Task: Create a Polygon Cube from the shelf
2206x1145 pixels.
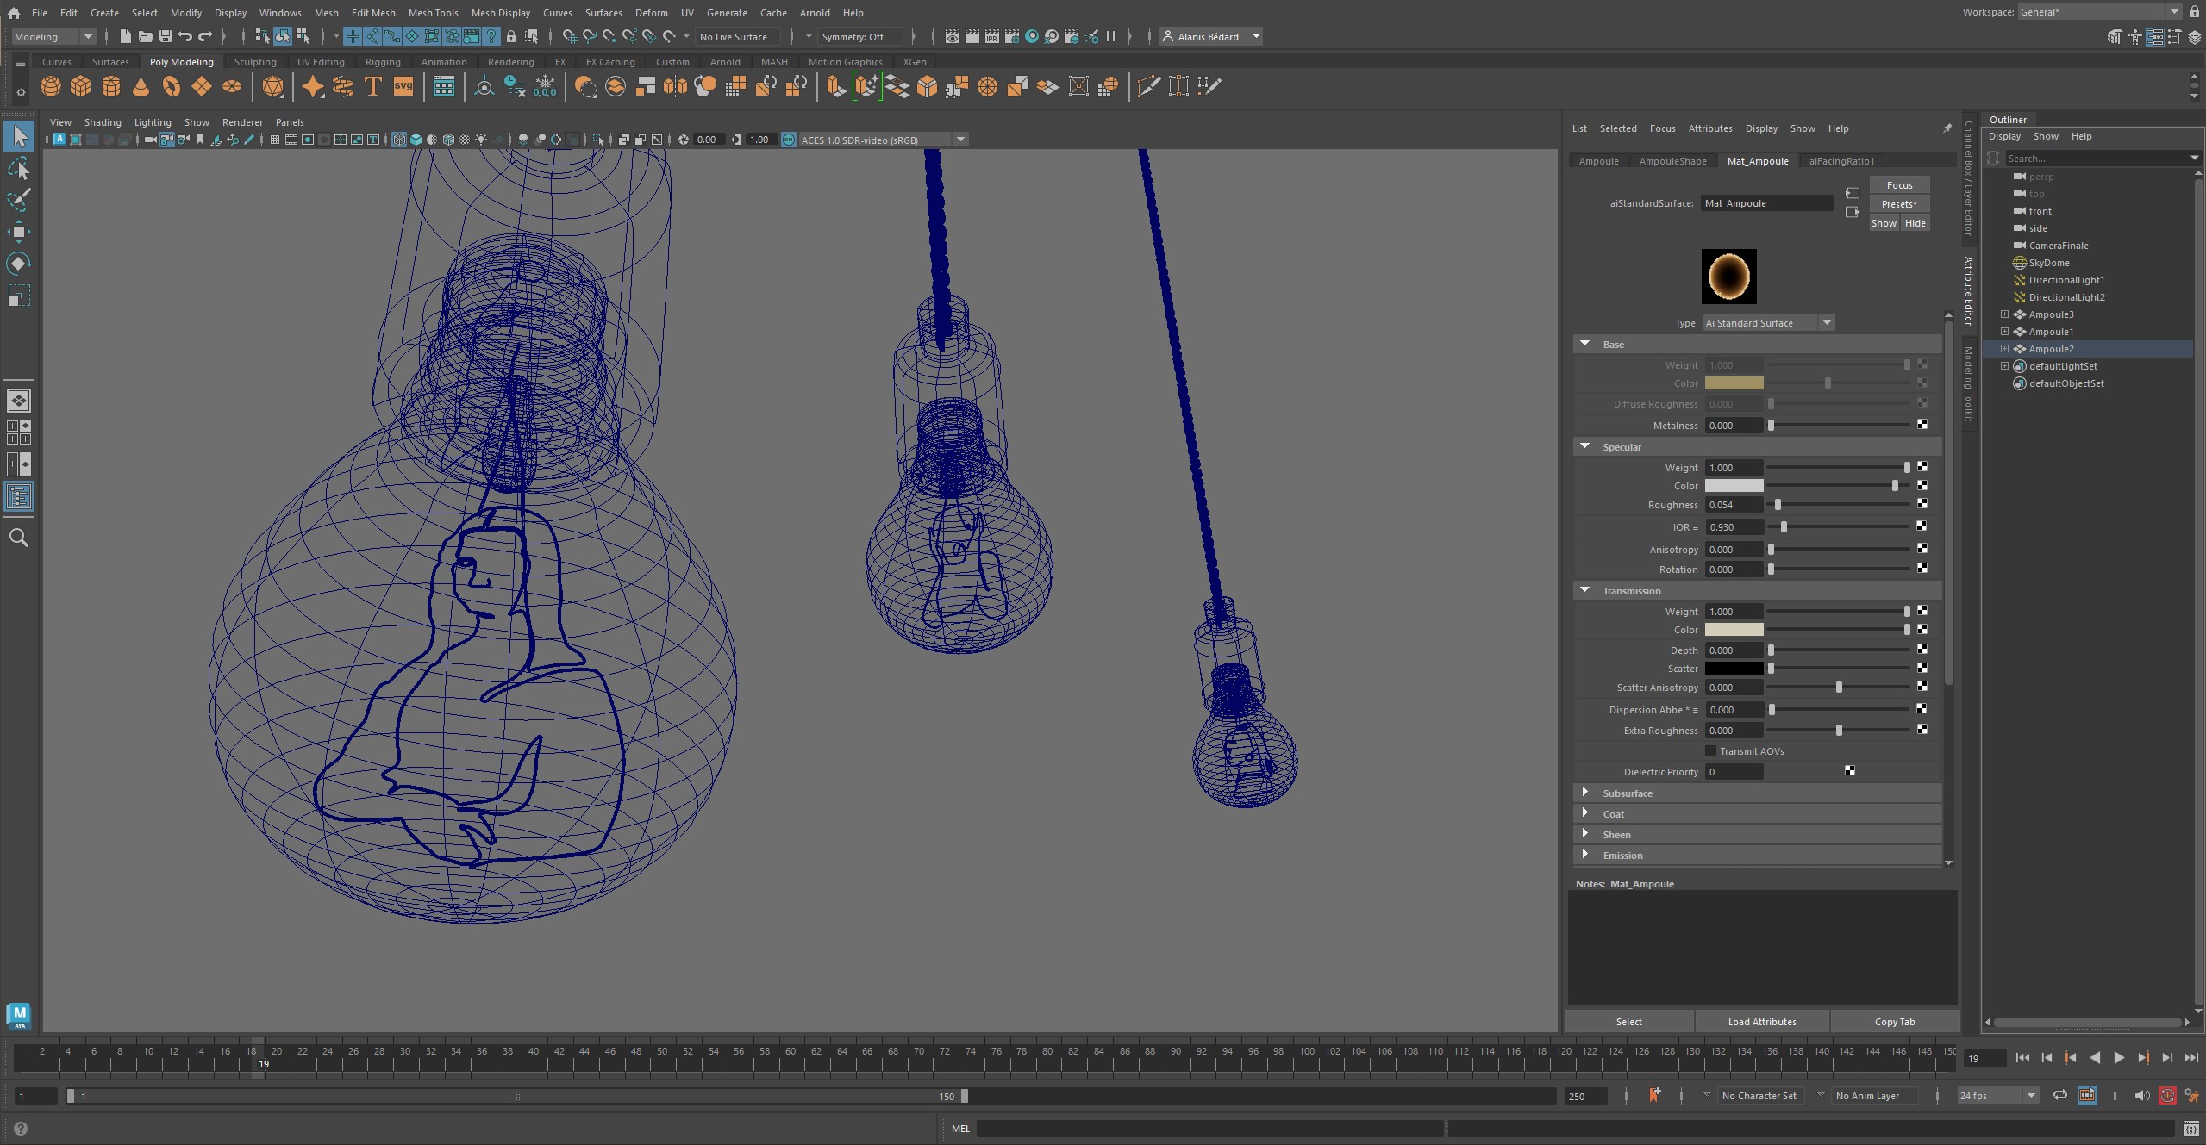Action: click(x=81, y=86)
